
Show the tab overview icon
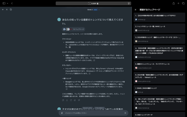tap(183, 3)
